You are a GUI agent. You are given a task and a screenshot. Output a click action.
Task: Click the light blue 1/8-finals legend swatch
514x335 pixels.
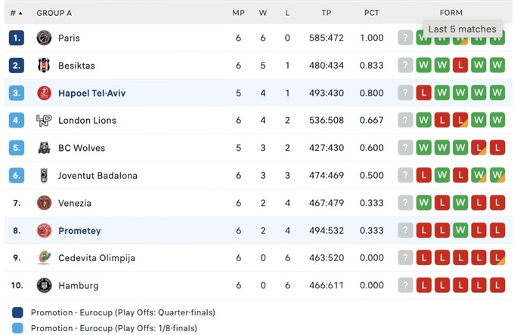pos(17,328)
